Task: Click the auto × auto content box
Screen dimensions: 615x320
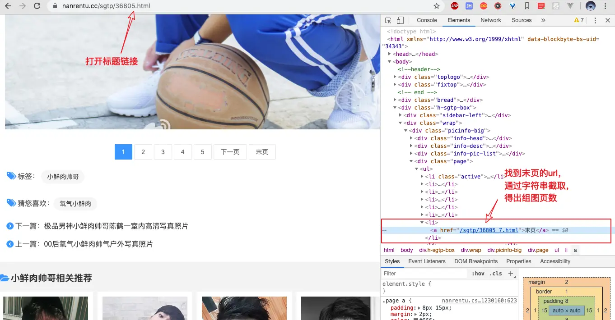Action: click(x=567, y=311)
